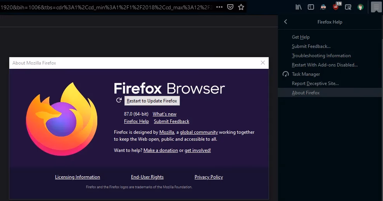
Task: Click Make a donation link
Action: 160,150
